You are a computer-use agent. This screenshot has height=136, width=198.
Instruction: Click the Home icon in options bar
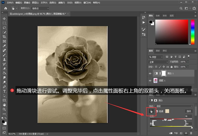coord(6,8)
